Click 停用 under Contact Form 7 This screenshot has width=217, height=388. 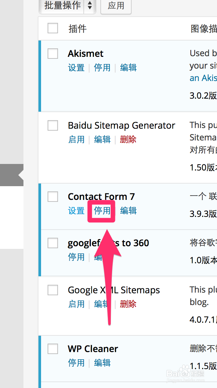[x=102, y=211]
